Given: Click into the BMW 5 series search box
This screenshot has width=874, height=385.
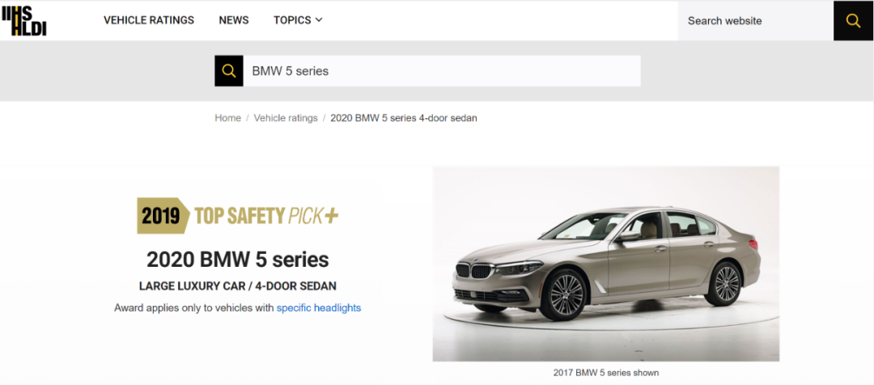Looking at the screenshot, I should click(x=442, y=70).
